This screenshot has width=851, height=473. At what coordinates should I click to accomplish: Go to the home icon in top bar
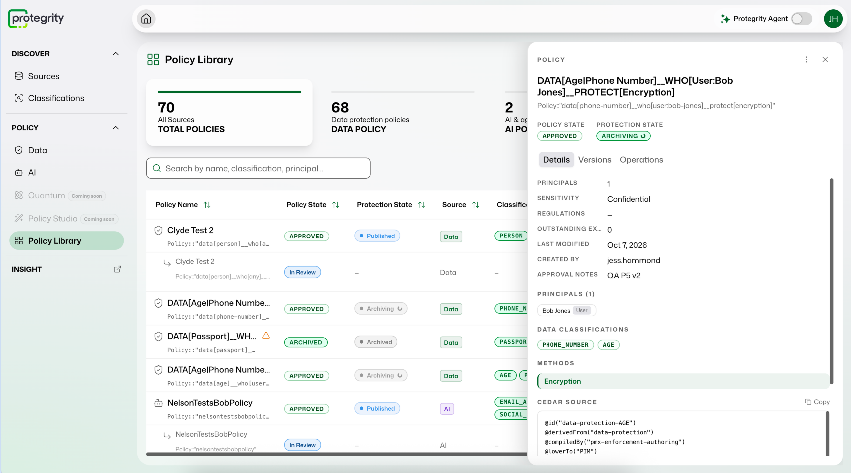click(x=146, y=19)
